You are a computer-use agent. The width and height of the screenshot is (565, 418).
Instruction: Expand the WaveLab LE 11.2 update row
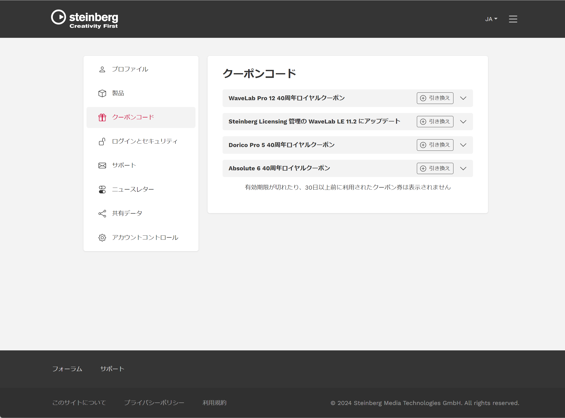463,122
